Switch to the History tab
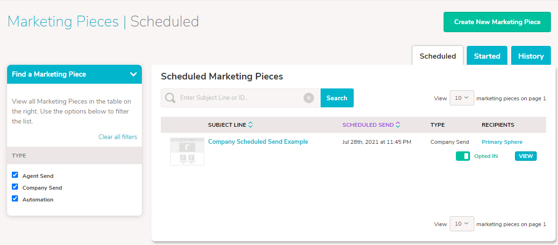 click(531, 56)
